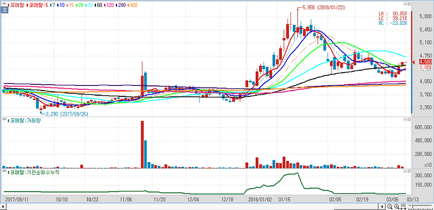
Task: Select the 포메탈 price series legend
Action: [x=16, y=5]
